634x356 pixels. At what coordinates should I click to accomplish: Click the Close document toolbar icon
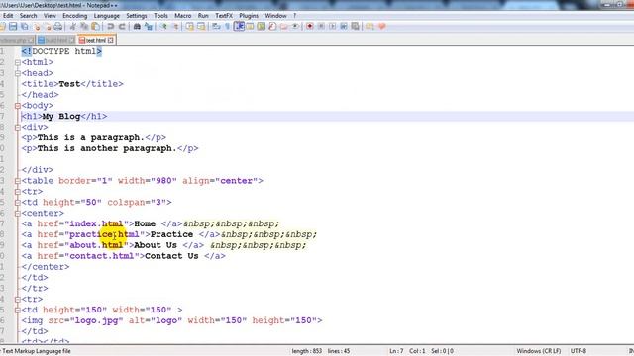tap(38, 27)
